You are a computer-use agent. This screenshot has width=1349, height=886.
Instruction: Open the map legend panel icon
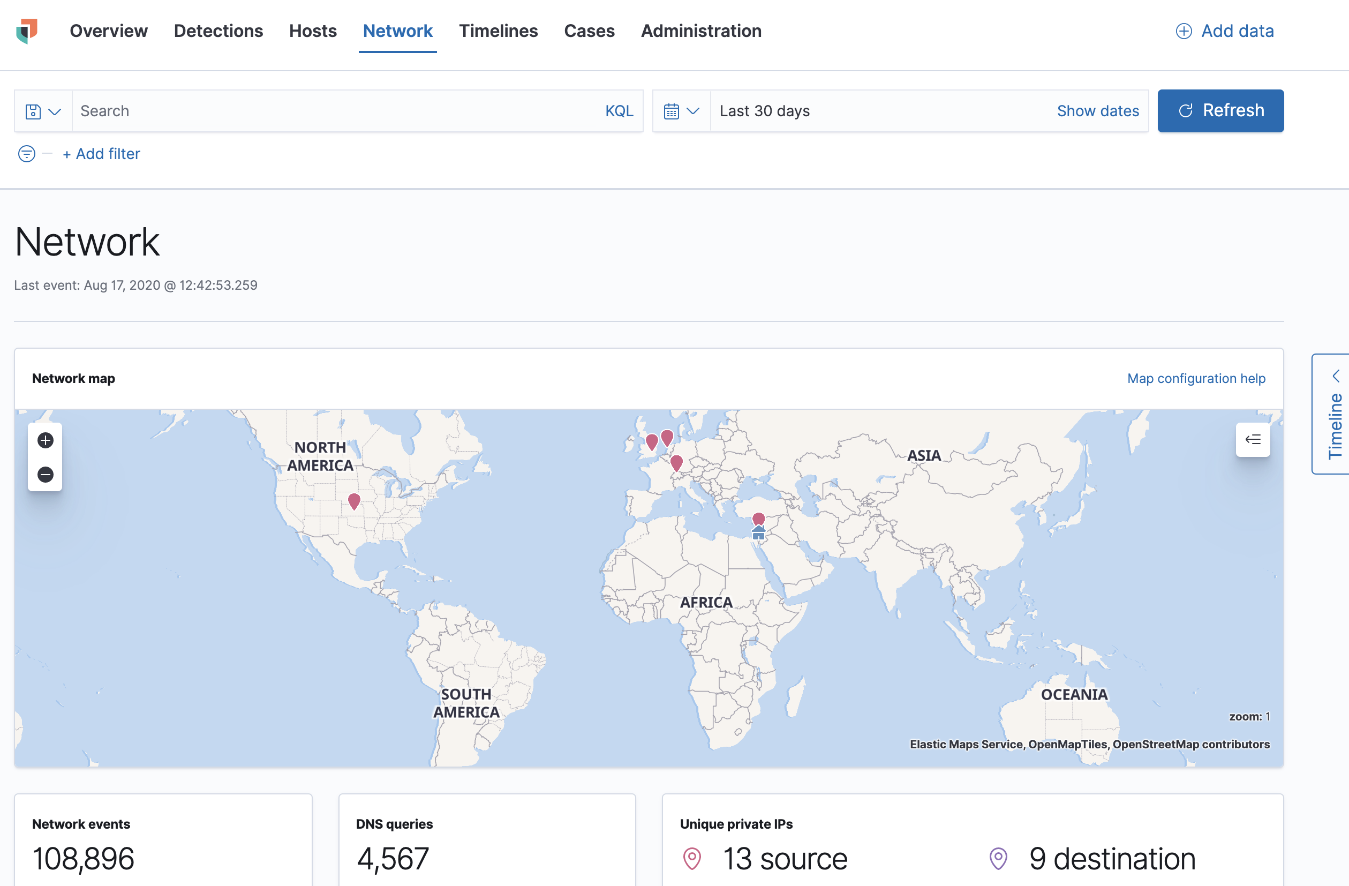click(1253, 440)
